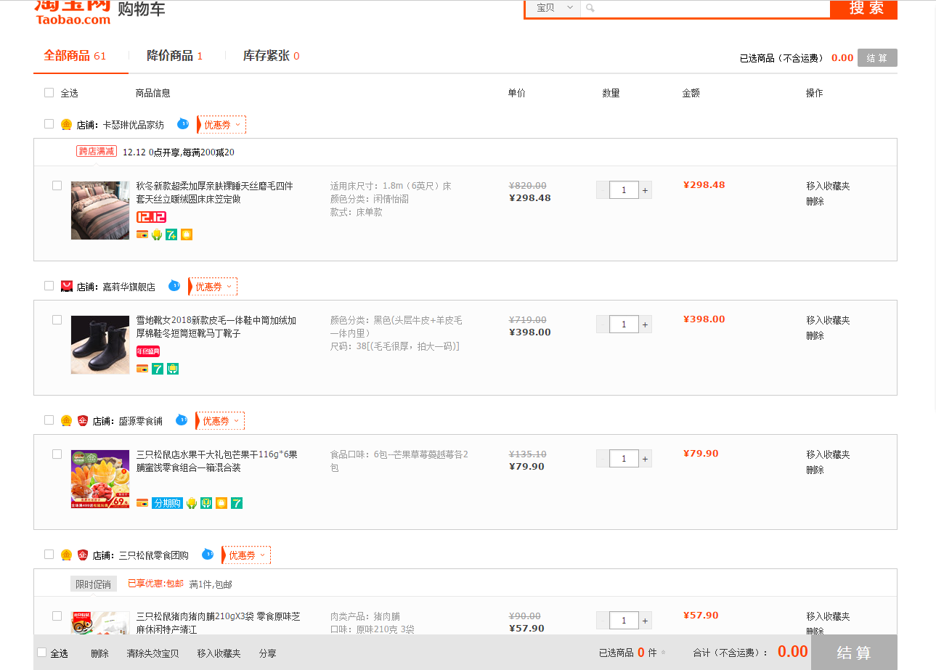Switch to the 降价商品 tab

(x=174, y=56)
